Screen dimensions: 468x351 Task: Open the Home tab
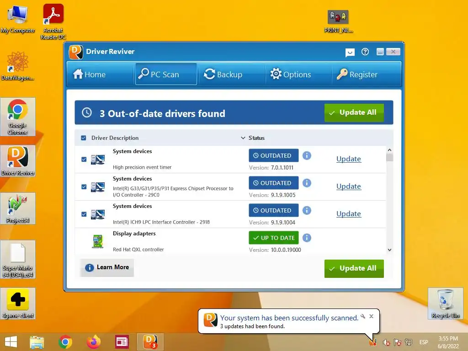click(x=89, y=74)
